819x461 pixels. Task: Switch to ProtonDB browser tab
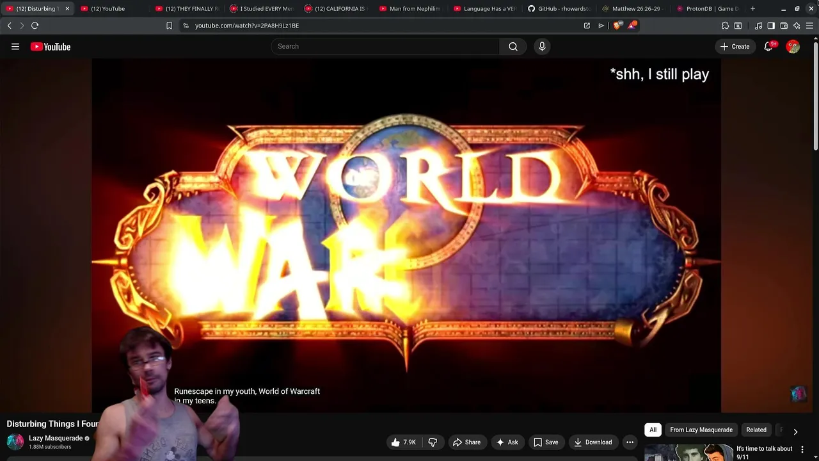pyautogui.click(x=708, y=9)
